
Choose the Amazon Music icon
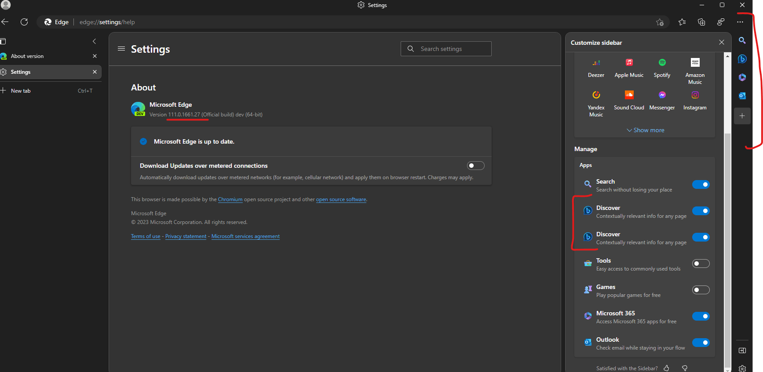(695, 63)
